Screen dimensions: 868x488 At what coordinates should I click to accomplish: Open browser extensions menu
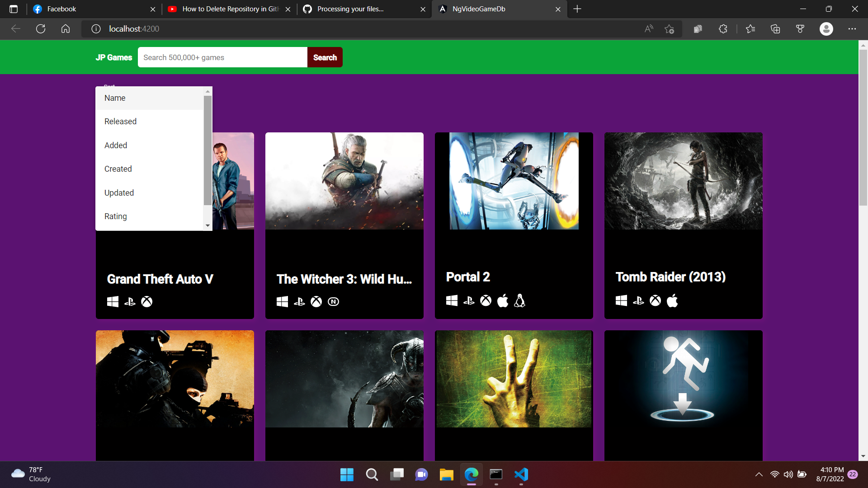click(723, 29)
